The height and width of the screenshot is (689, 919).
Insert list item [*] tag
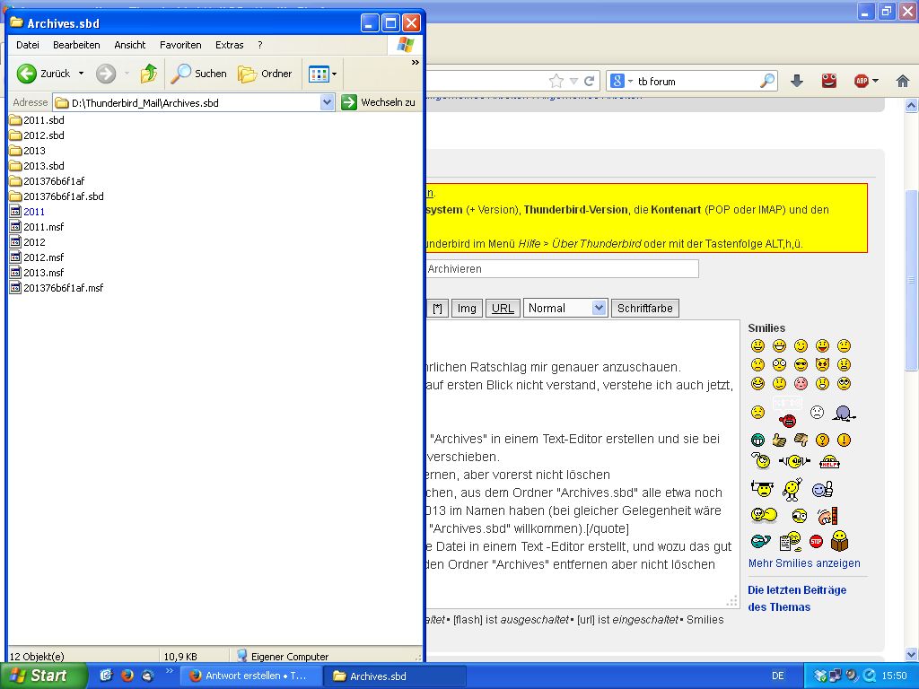pos(437,309)
